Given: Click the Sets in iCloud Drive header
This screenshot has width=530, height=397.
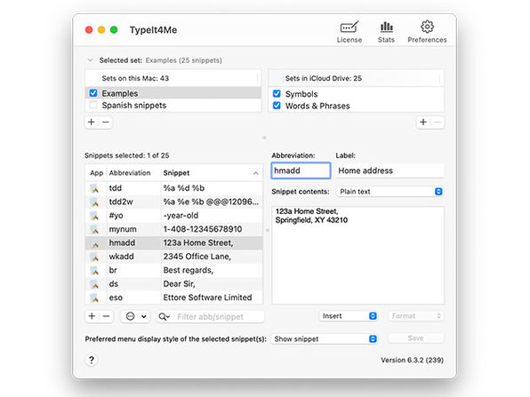Looking at the screenshot, I should tap(362, 78).
